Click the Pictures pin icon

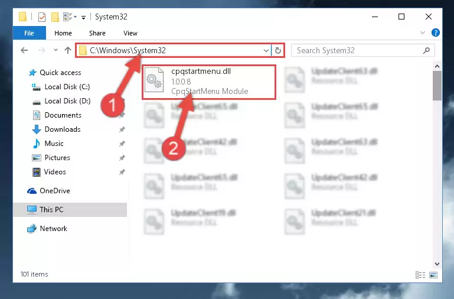tap(122, 158)
